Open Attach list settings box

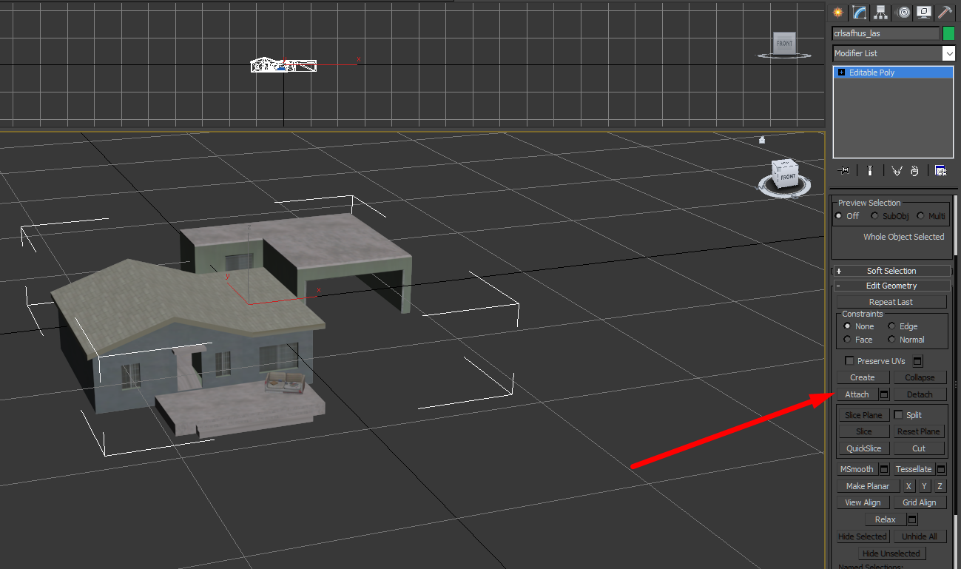click(884, 394)
